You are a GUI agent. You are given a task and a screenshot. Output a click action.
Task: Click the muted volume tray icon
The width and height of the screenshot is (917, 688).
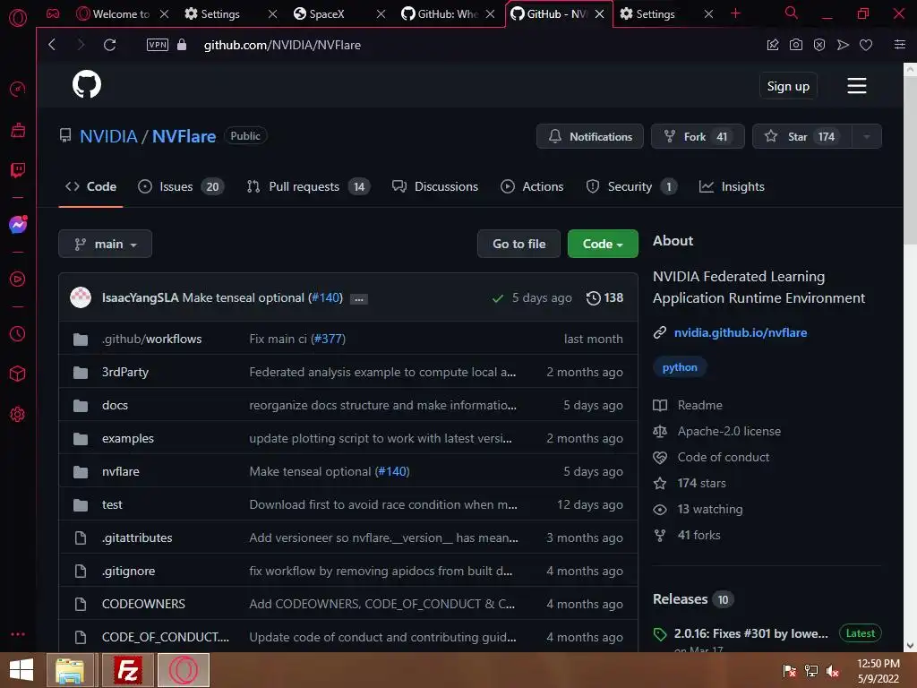point(833,671)
